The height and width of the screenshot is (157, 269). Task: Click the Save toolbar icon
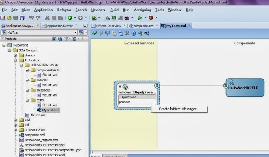tap(16, 18)
